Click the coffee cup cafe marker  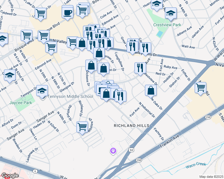(67, 13)
